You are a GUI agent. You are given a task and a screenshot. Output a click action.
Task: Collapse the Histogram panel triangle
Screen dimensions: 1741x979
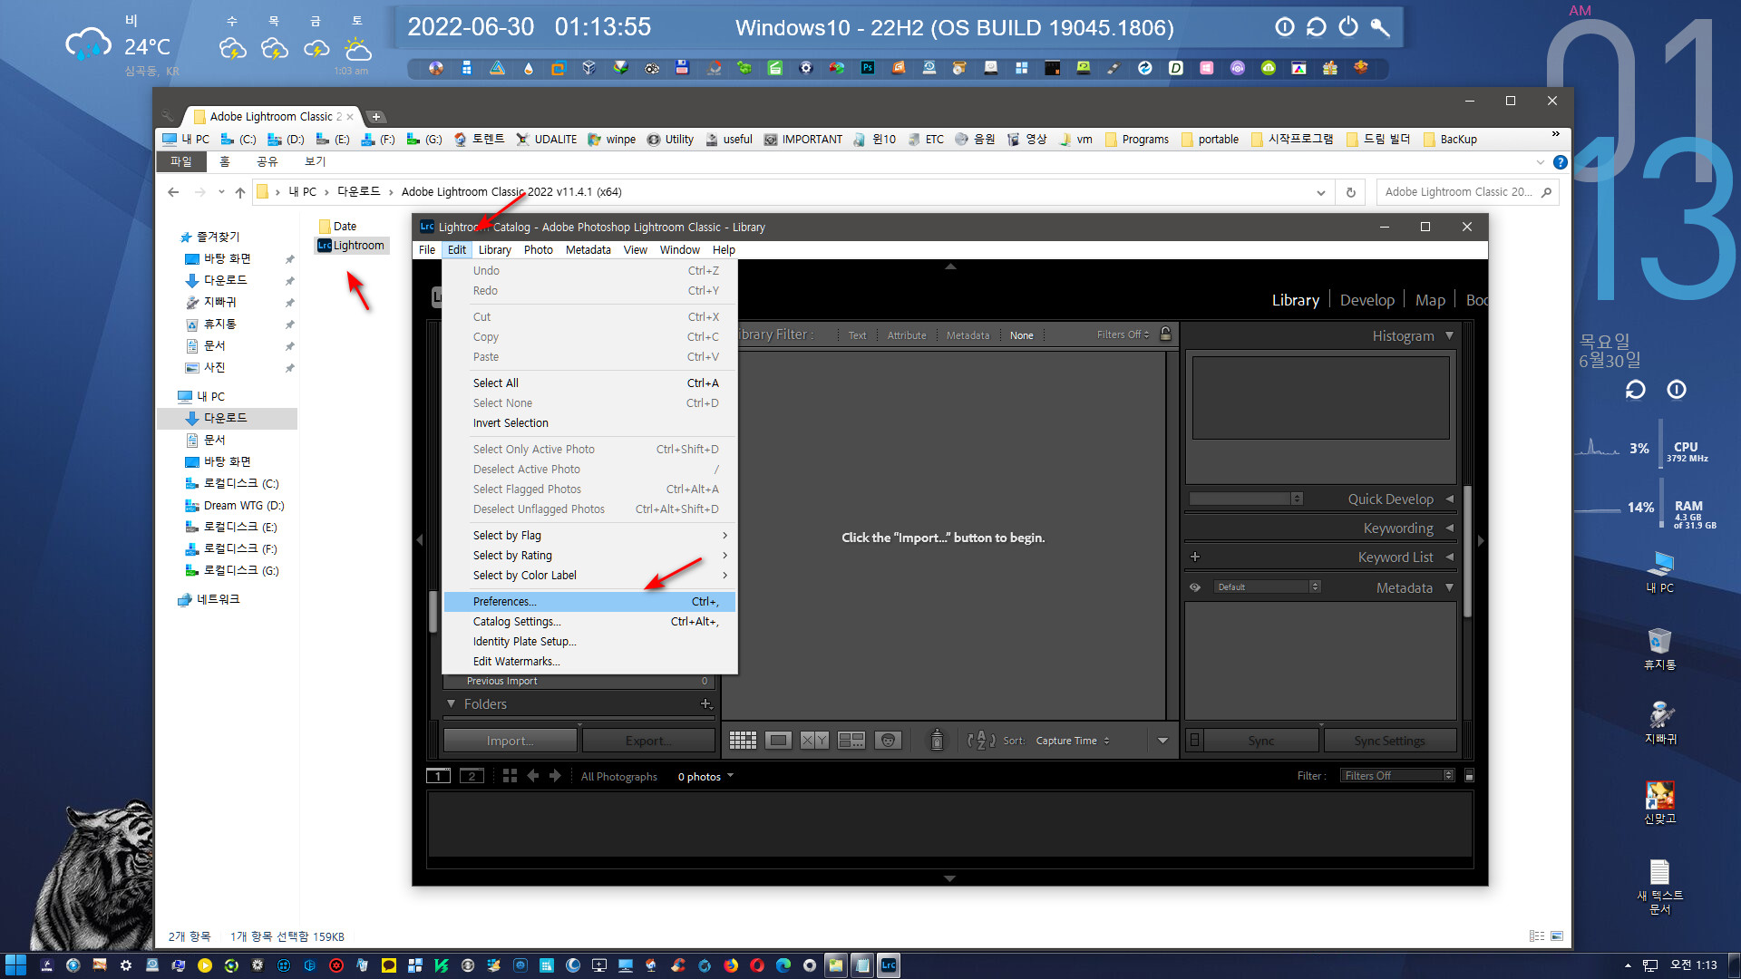pos(1449,335)
